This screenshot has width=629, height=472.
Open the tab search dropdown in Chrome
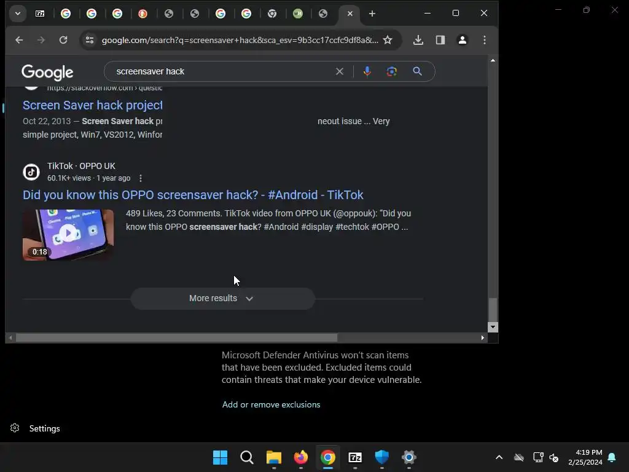[18, 14]
